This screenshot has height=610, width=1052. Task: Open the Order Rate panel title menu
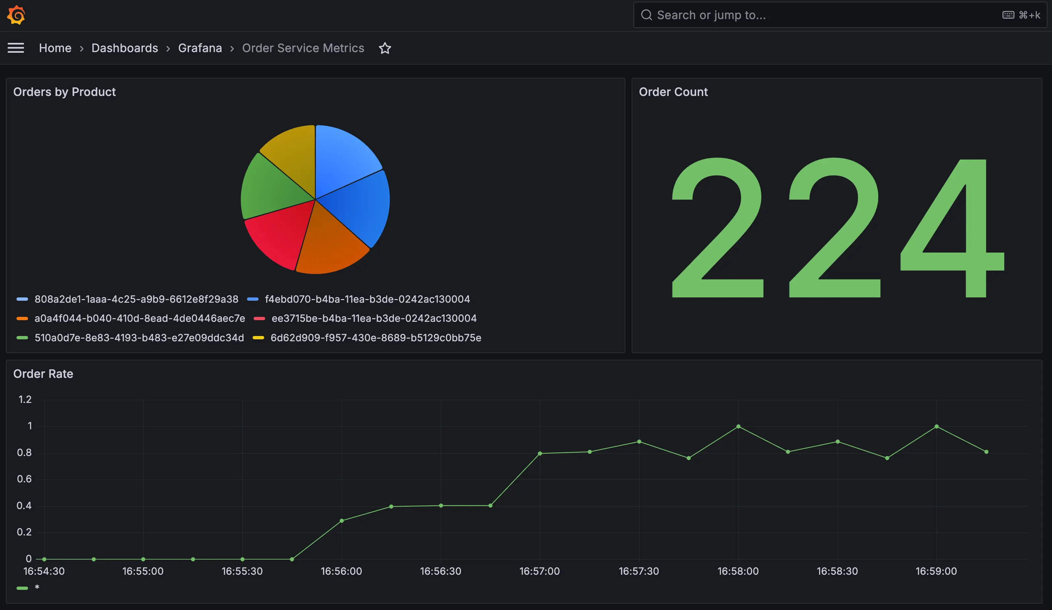point(43,374)
